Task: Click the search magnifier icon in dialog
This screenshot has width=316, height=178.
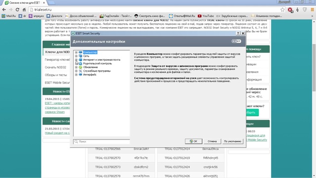Action: (x=76, y=141)
